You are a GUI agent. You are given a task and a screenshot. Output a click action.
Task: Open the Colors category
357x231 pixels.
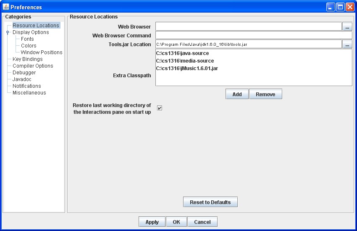click(x=29, y=46)
